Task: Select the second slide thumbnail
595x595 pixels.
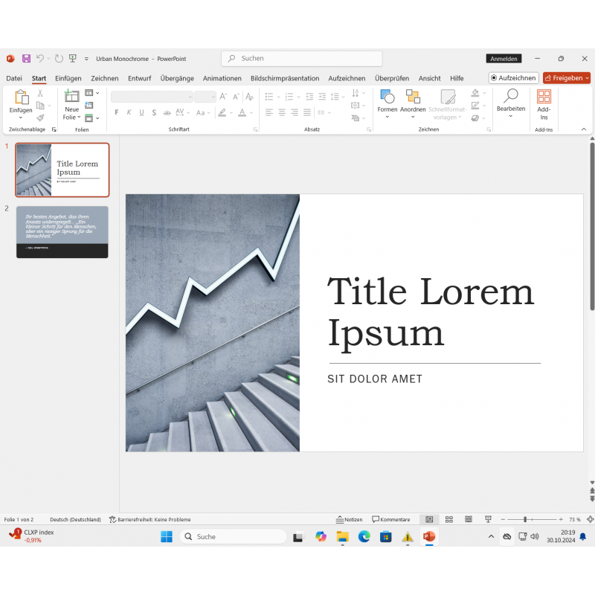Action: (x=62, y=232)
